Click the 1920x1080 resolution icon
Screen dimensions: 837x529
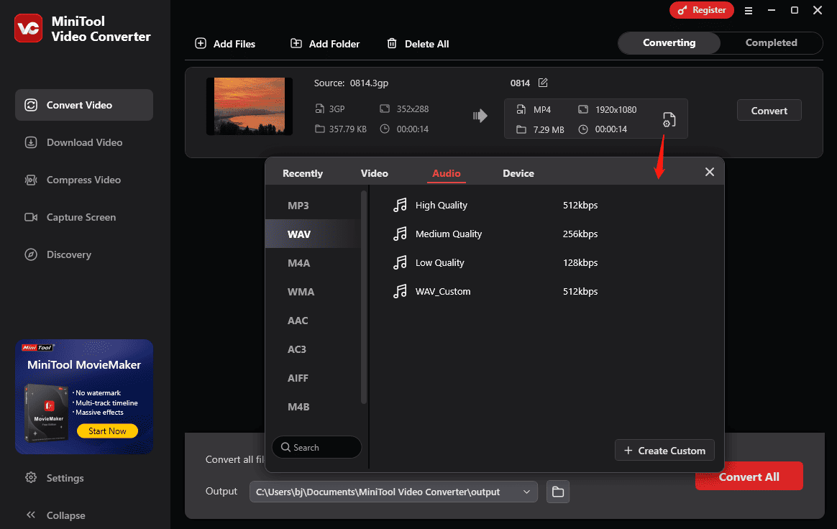coord(583,109)
